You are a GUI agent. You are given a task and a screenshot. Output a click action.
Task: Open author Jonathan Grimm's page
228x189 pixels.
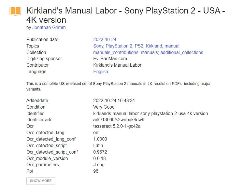[x=49, y=28]
